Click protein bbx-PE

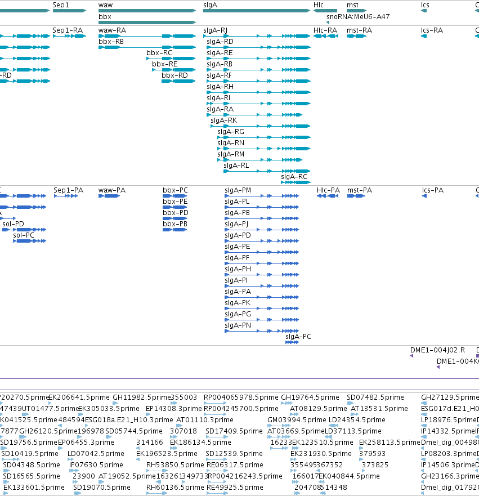click(x=175, y=207)
